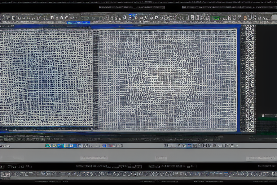
Task: Click the green button in the top toolbar
Action: [216, 18]
